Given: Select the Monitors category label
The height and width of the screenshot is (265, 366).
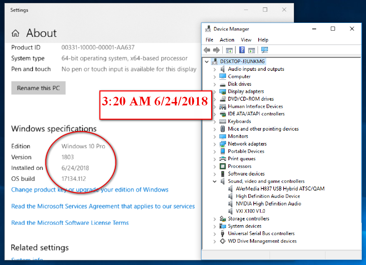Looking at the screenshot, I should pos(238,136).
